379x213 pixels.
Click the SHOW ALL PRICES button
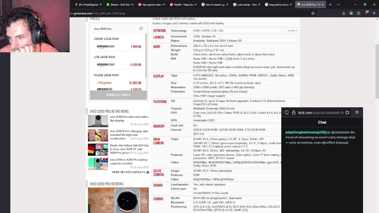(118, 95)
